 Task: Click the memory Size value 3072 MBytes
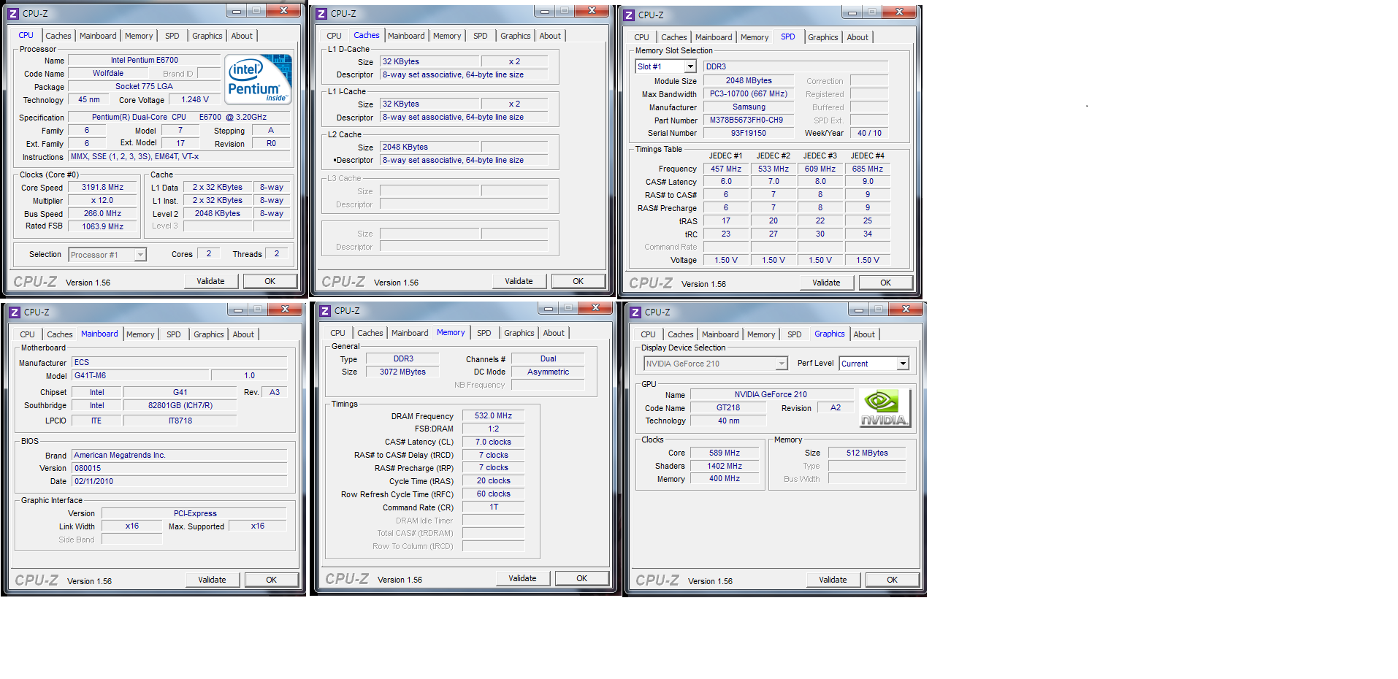[403, 372]
